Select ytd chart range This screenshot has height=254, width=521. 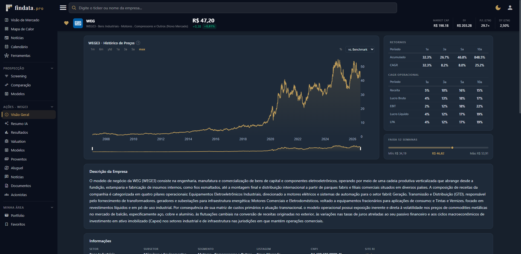(110, 49)
